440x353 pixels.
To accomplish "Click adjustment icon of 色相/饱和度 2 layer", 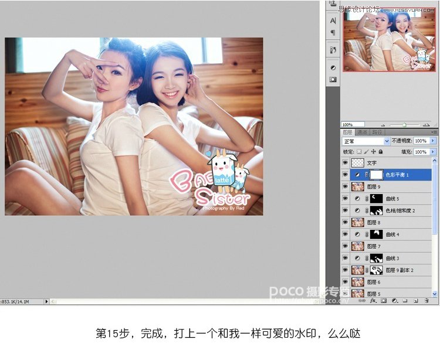I will (x=357, y=211).
